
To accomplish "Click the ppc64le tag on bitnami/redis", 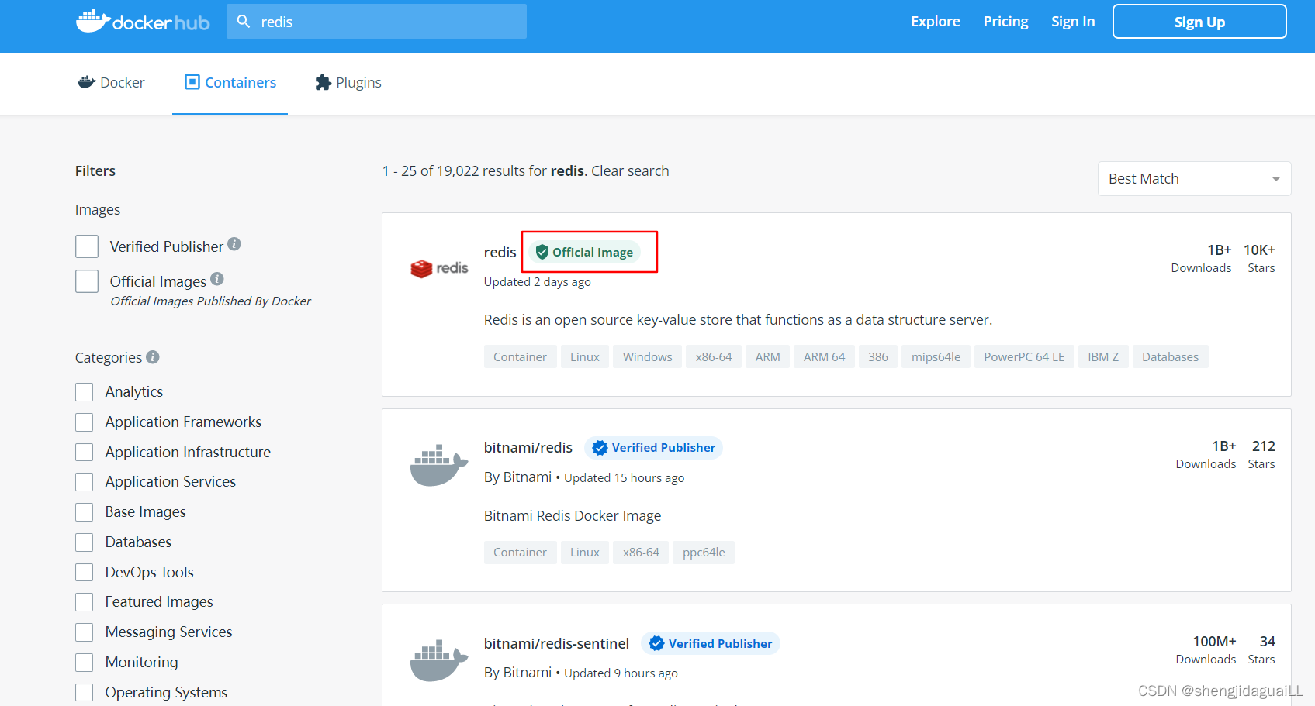I will click(704, 552).
